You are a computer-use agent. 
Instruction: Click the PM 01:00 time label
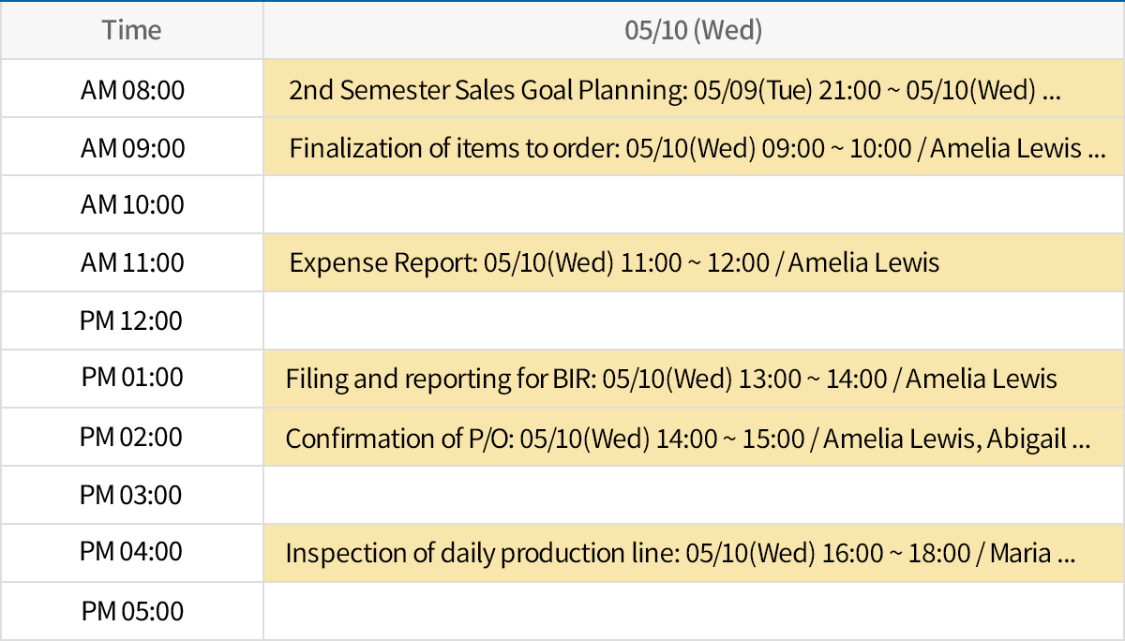coord(132,378)
